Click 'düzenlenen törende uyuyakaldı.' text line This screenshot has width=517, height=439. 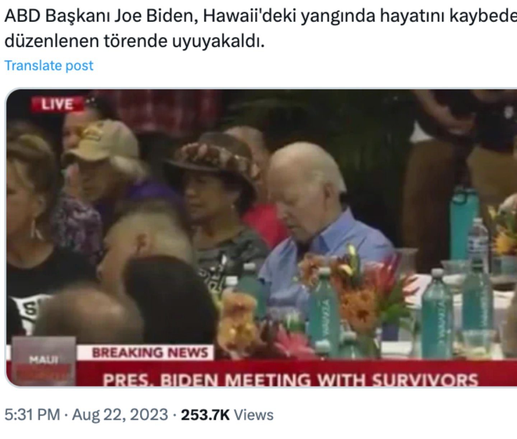134,41
